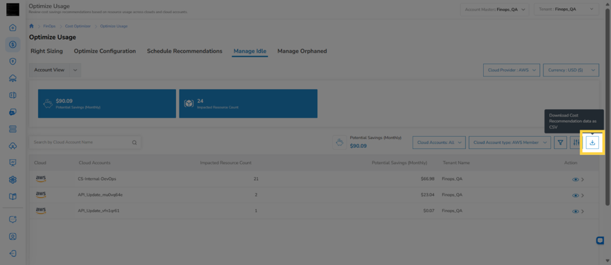Click the vertical page scrollbar
Image resolution: width=611 pixels, height=265 pixels.
607,105
